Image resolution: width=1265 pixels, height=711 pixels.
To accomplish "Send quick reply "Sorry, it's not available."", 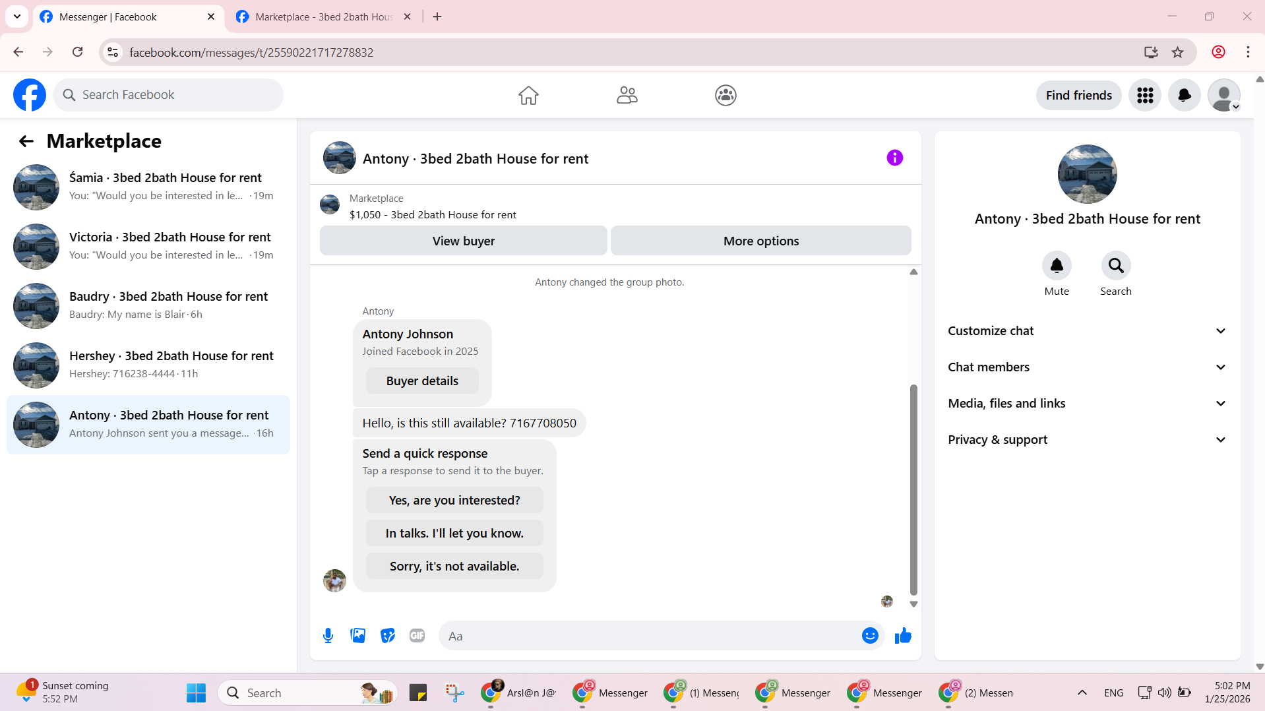I will (454, 566).
